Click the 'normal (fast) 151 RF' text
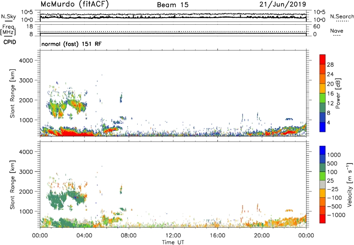Image resolution: width=354 pixels, height=245 pixels. click(72, 44)
